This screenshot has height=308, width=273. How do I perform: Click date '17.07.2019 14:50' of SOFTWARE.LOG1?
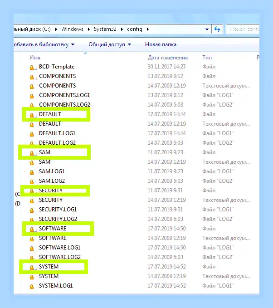coord(166,248)
